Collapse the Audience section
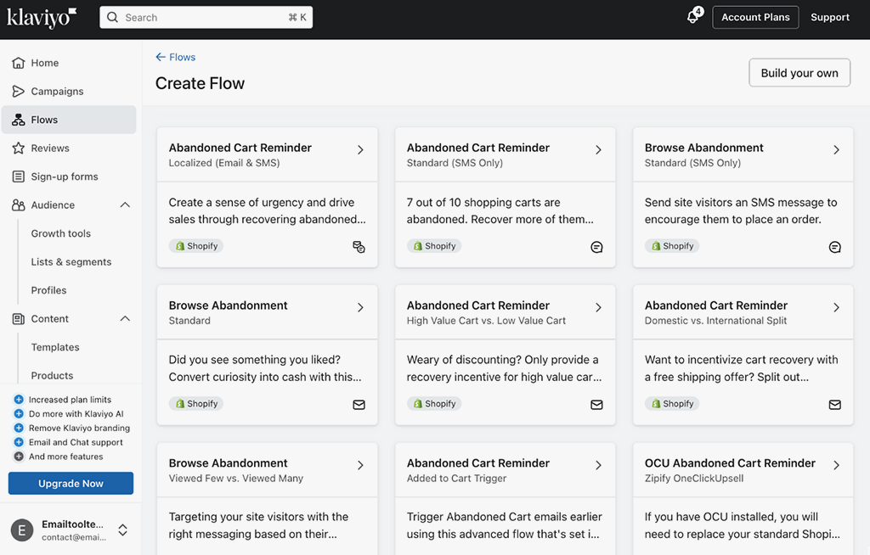 (x=125, y=205)
